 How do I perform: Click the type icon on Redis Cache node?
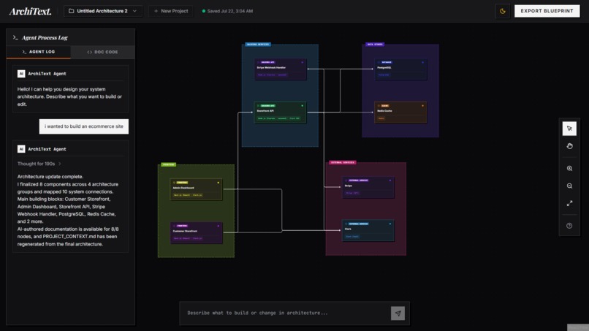coord(379,105)
